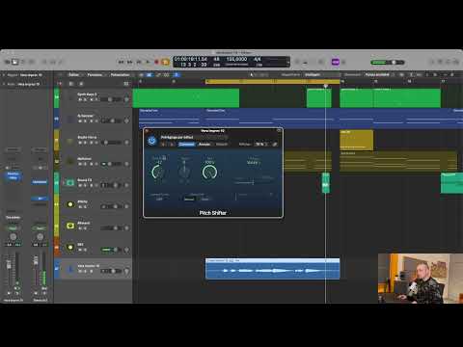This screenshot has height=347, width=463.
Task: Open the Snap mode dropdown in tracks toolbar
Action: tap(313, 75)
